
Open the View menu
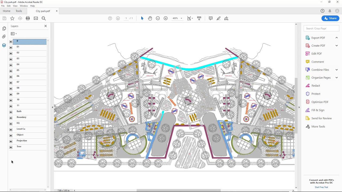tap(15, 6)
